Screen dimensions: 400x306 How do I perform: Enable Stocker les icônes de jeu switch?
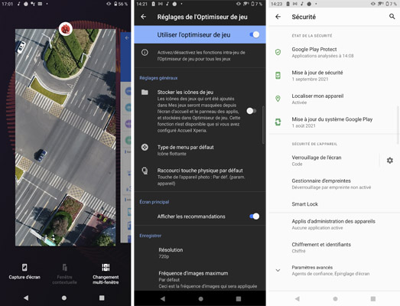click(x=252, y=111)
